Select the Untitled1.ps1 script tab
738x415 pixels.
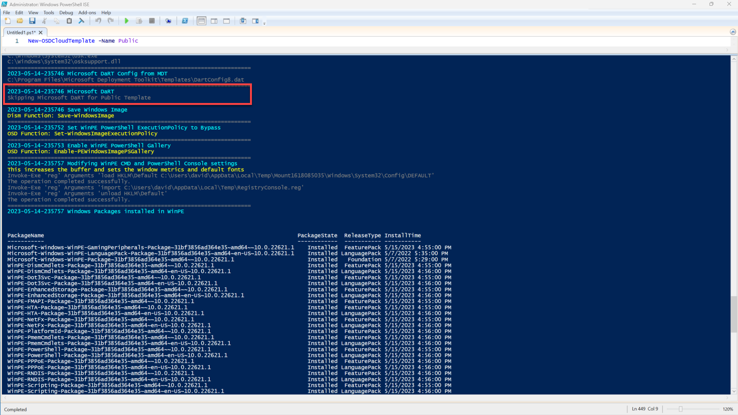point(21,33)
